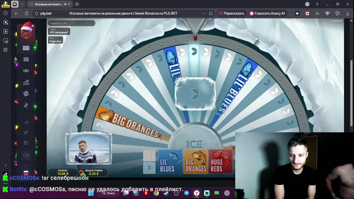Open the ticket promotions icon

[x=26, y=59]
